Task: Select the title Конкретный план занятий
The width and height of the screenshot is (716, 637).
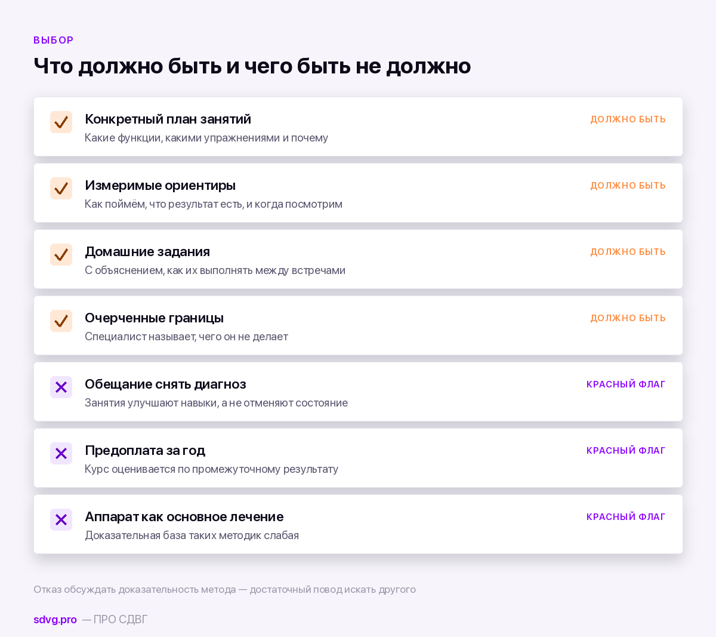Action: tap(168, 119)
